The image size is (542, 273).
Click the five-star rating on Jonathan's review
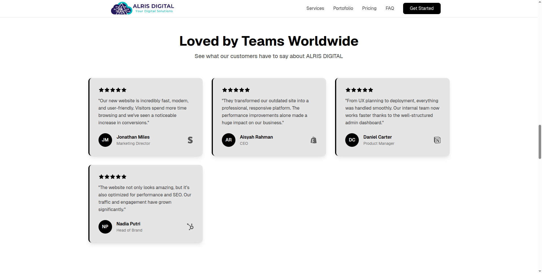pos(112,90)
